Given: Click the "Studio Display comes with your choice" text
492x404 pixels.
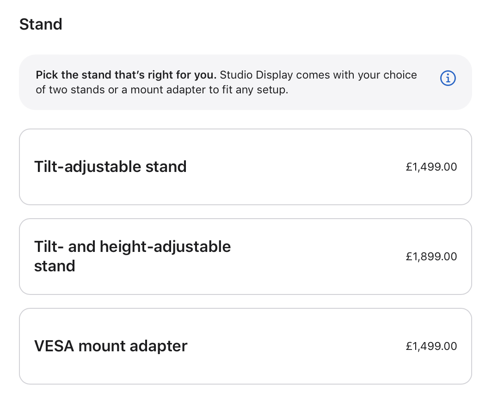Looking at the screenshot, I should pyautogui.click(x=318, y=75).
